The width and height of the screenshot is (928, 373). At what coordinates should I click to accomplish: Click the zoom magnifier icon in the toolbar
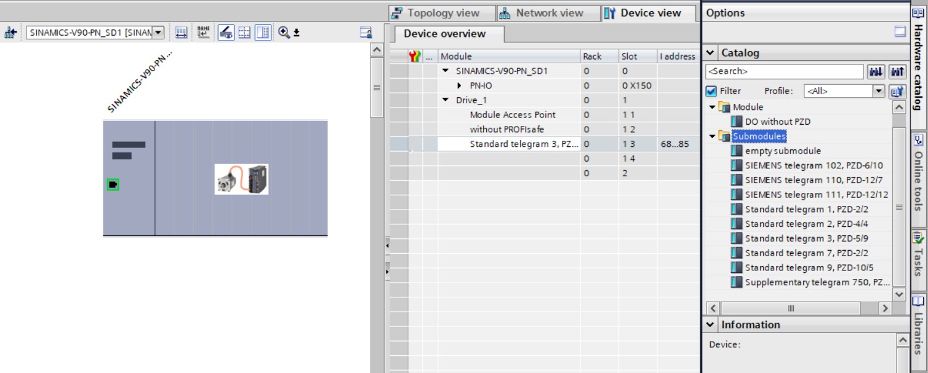(x=284, y=33)
